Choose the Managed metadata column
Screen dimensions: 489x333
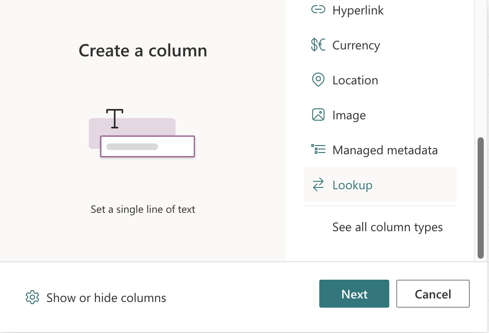pos(385,149)
